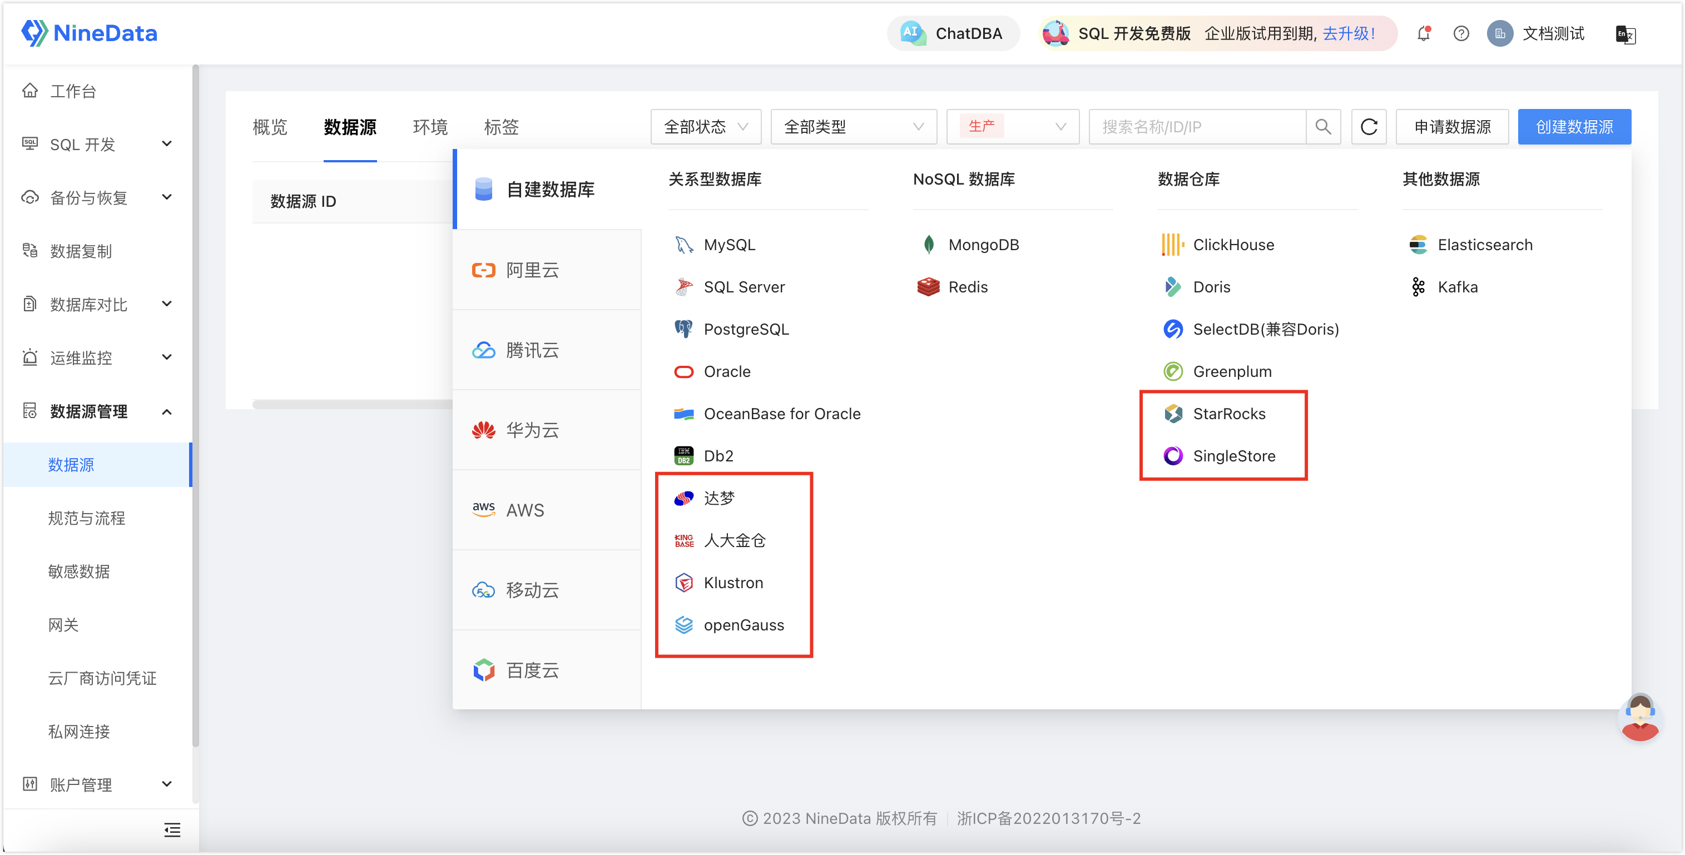This screenshot has height=855, width=1685.
Task: Select the Greenplum icon
Action: pyautogui.click(x=1173, y=372)
